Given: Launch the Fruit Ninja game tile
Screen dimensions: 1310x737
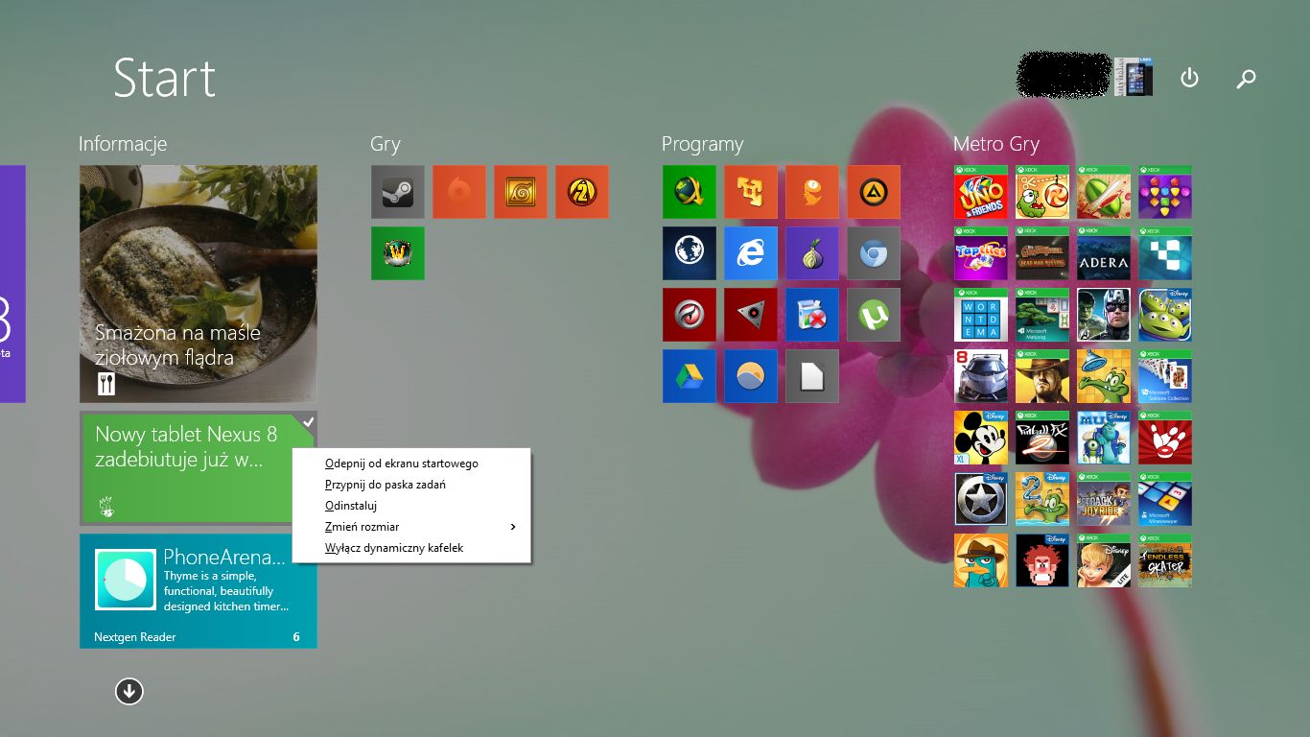Looking at the screenshot, I should (x=1104, y=192).
